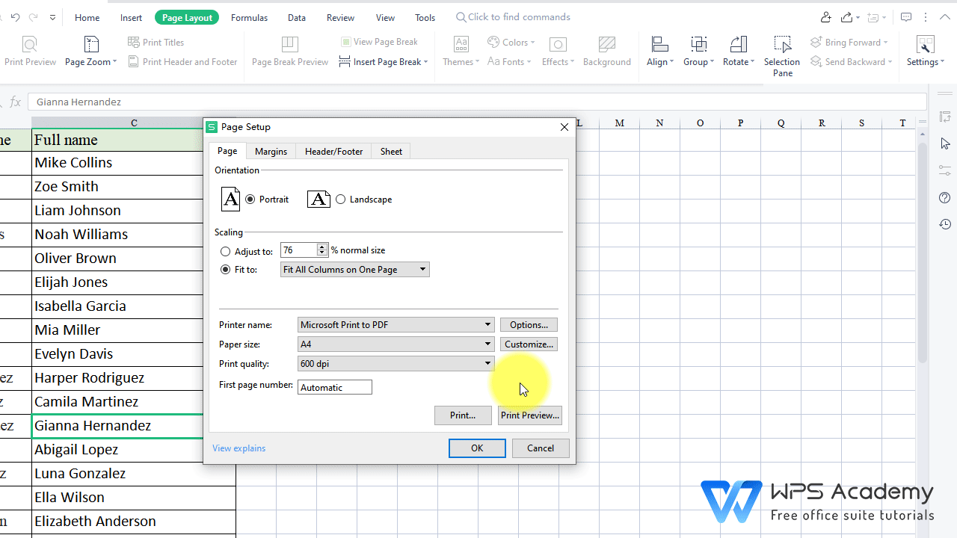Select the Effects icon
957x538 pixels.
pos(558,52)
